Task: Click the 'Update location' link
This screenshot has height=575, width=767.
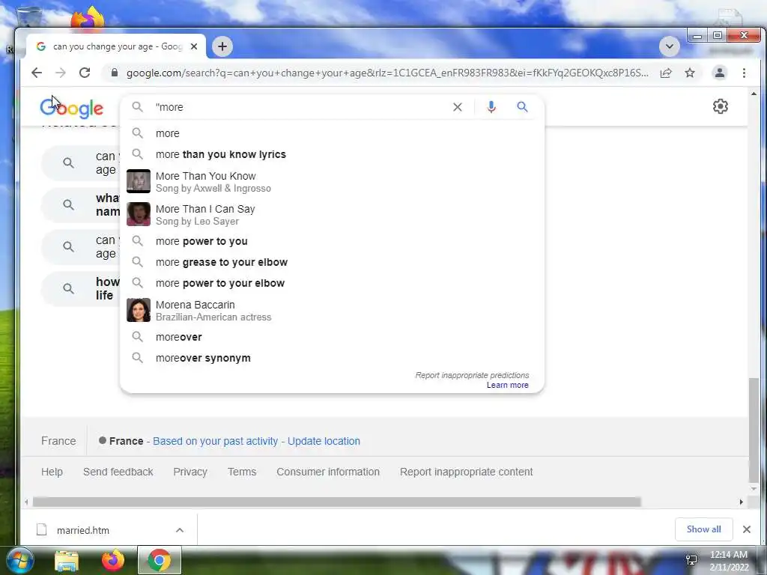Action: 324,441
